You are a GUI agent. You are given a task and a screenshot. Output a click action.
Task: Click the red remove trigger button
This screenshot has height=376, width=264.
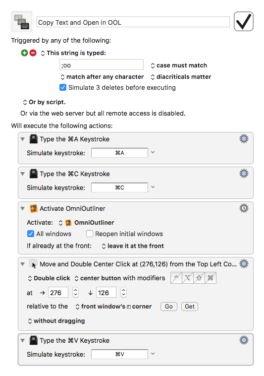click(x=33, y=53)
